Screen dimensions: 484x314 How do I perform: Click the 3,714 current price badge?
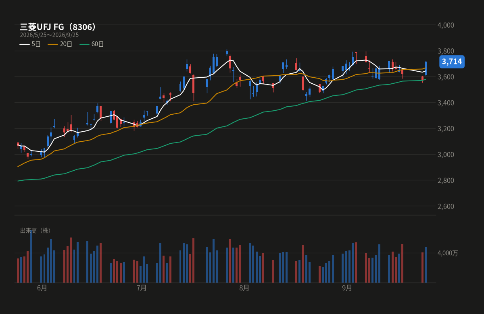point(452,62)
